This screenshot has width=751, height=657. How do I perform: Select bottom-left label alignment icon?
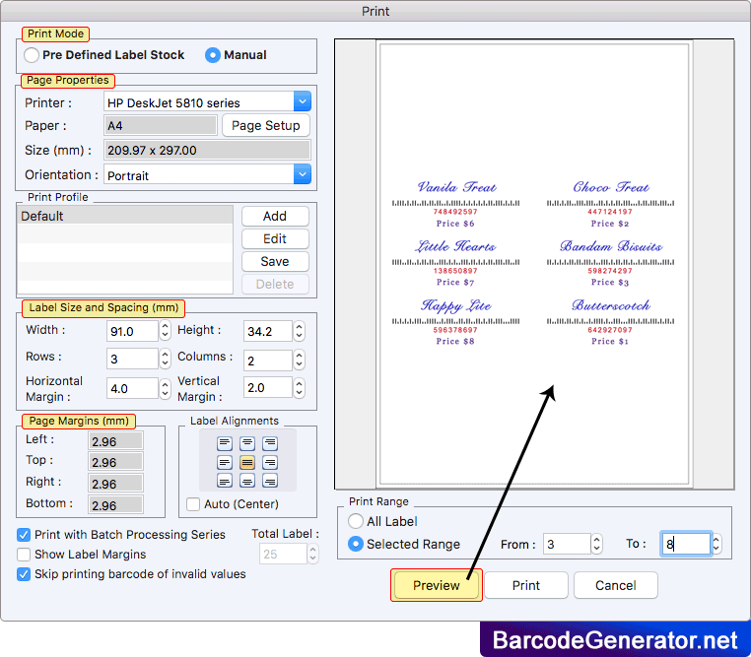(x=225, y=481)
